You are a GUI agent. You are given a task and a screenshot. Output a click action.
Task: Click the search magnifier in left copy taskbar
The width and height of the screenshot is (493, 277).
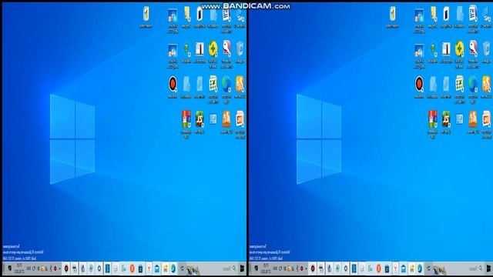coord(234,269)
